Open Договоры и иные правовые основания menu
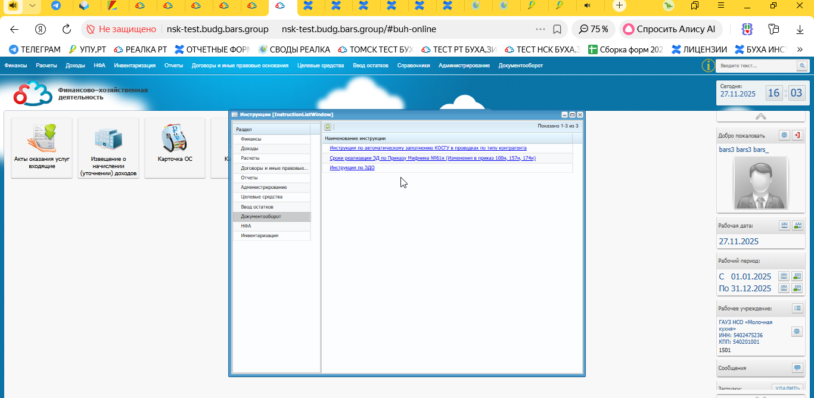Viewport: 814px width, 398px height. tap(240, 66)
